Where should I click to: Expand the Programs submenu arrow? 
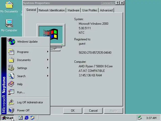[48, 51]
